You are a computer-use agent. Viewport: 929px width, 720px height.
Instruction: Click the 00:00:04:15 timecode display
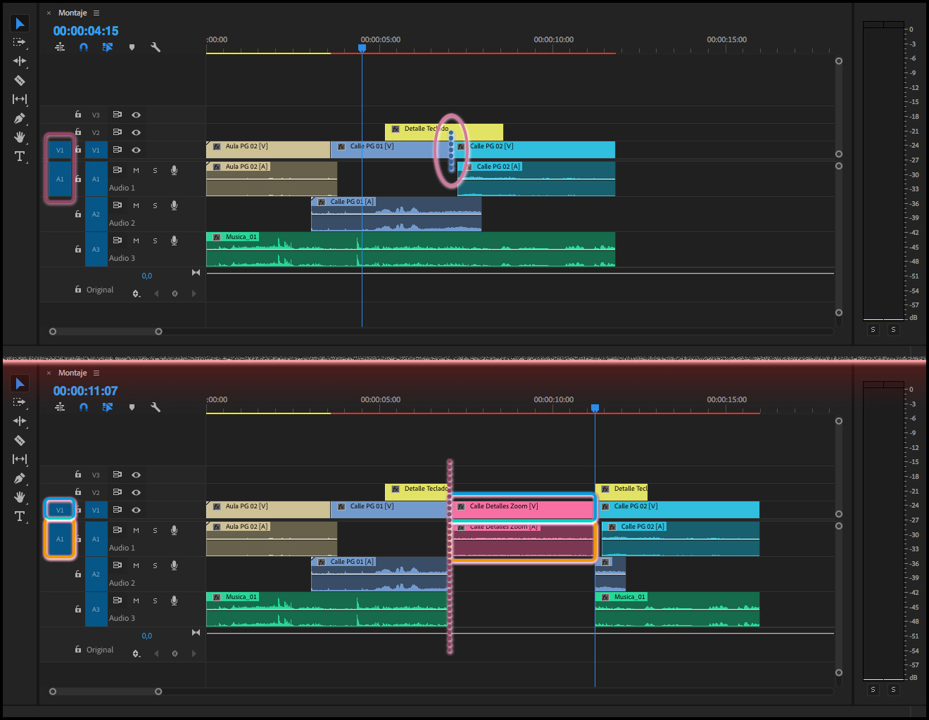pos(86,31)
